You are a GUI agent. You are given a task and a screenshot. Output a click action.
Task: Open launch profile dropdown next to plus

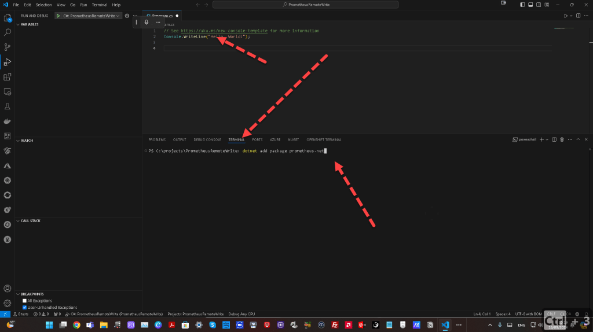pos(547,140)
